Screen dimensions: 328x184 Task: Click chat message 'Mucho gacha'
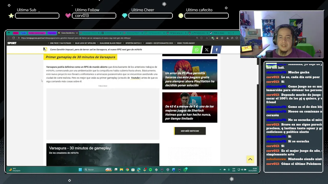(x=299, y=72)
